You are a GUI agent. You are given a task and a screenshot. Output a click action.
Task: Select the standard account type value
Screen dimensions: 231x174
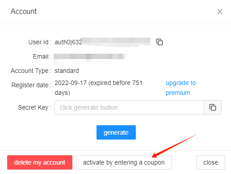tap(67, 71)
